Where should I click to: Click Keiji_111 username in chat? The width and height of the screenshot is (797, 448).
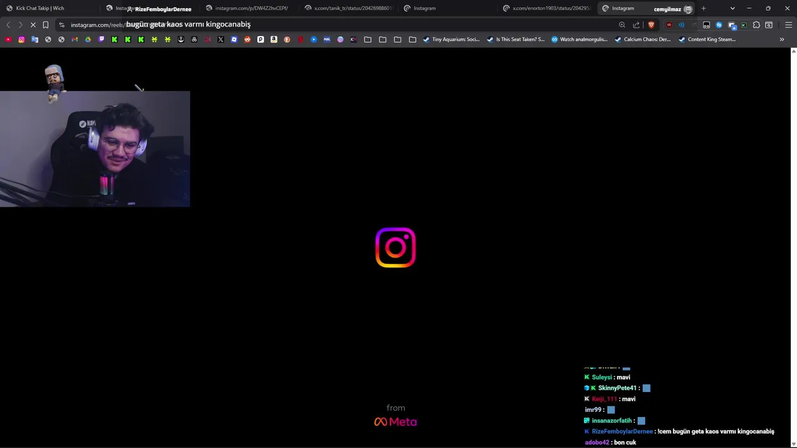tap(604, 399)
